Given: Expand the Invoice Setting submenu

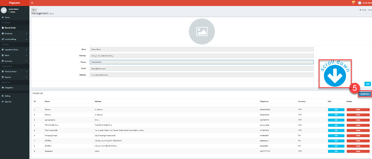Looking at the screenshot, I should (14, 39).
